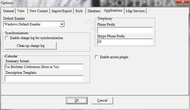The height and width of the screenshot is (110, 190).
Task: Click the Description Template input field
Action: [x=44, y=78]
